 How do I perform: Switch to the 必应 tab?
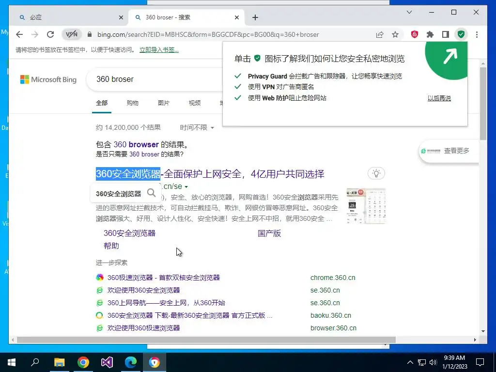(67, 17)
